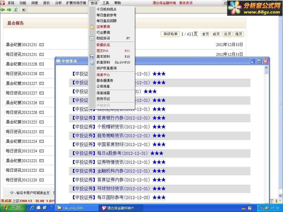Open the 服务资讯 link in the title bar
283x212 pixels.
click(186, 3)
